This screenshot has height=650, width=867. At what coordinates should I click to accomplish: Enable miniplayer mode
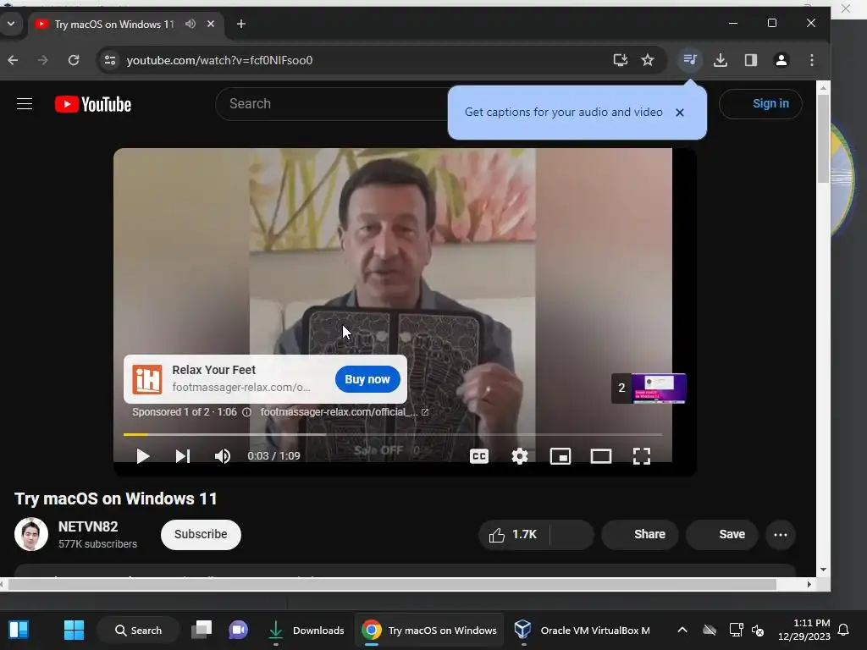tap(561, 456)
